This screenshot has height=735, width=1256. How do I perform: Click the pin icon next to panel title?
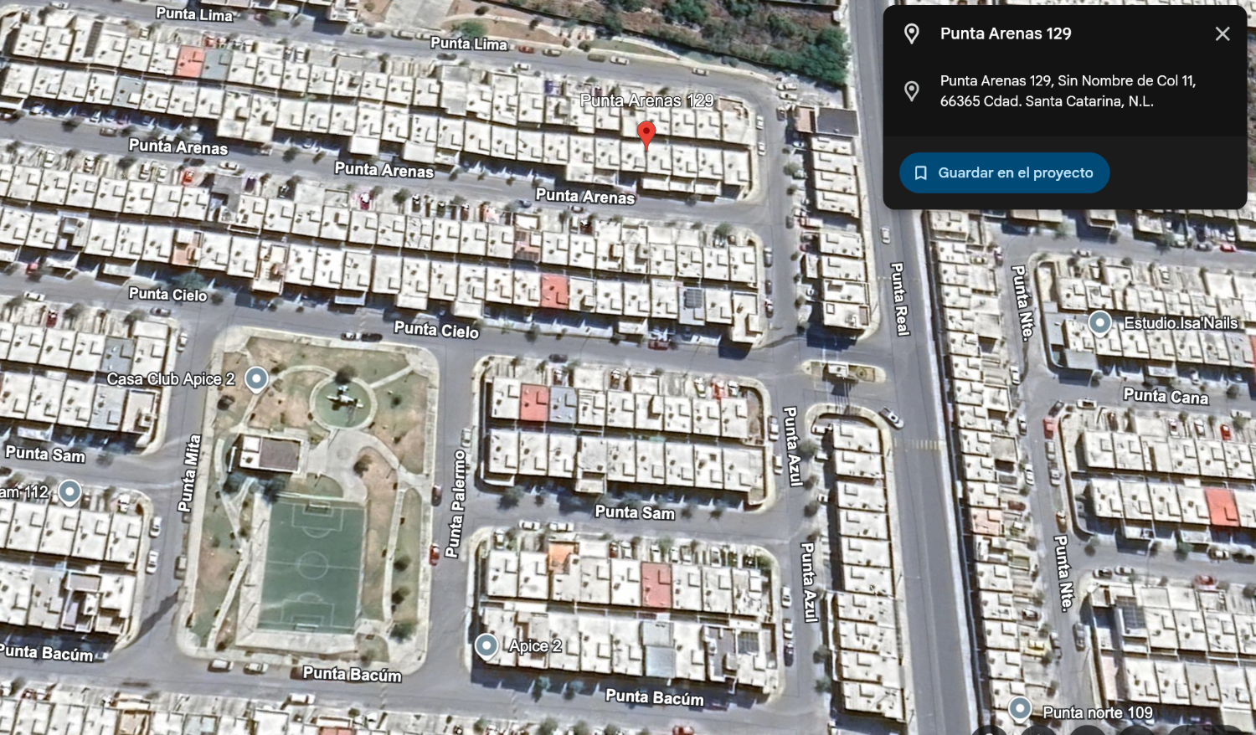coord(912,33)
